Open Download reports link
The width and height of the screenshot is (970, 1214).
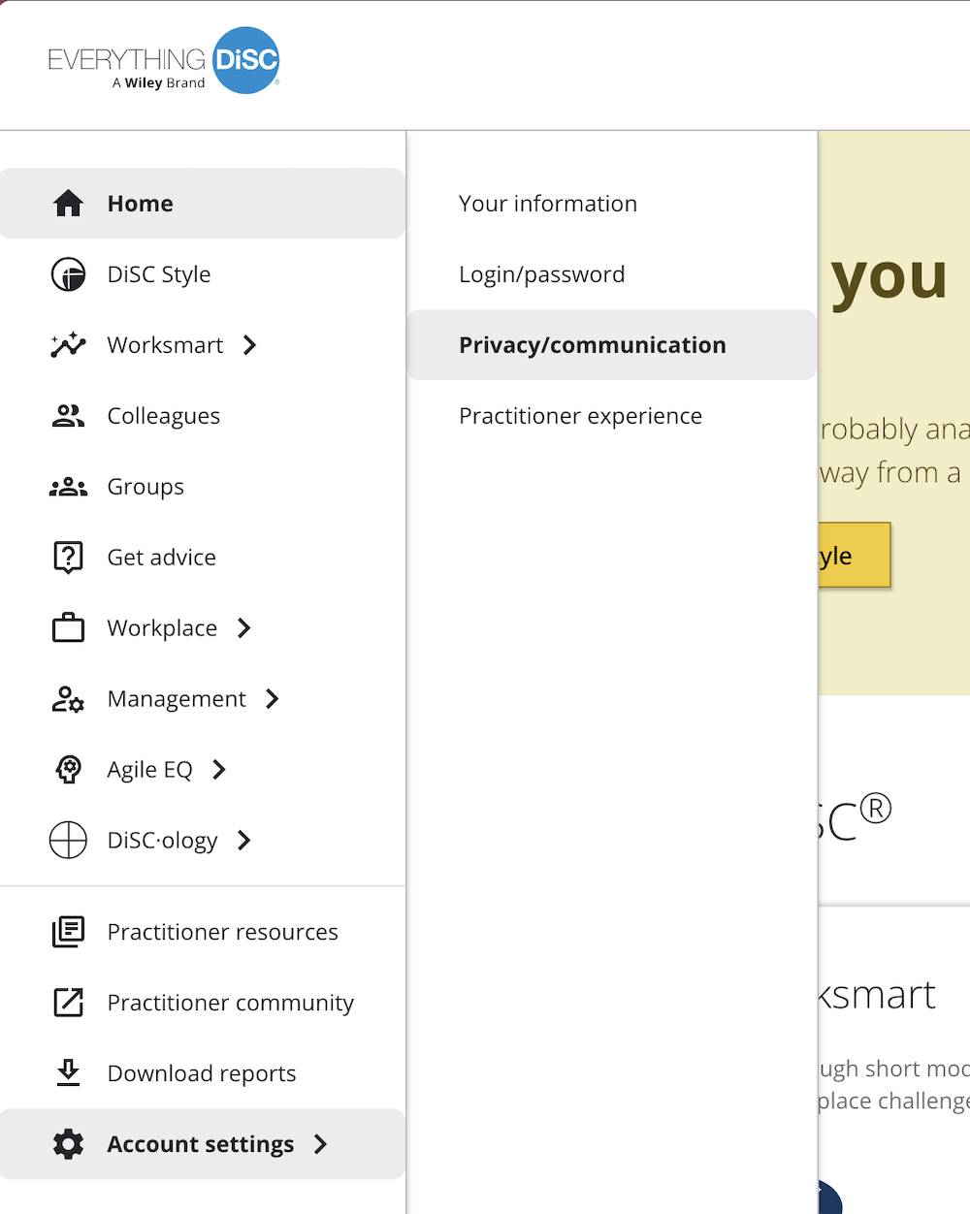point(203,1073)
